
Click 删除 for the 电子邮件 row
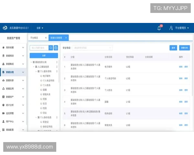186,67
